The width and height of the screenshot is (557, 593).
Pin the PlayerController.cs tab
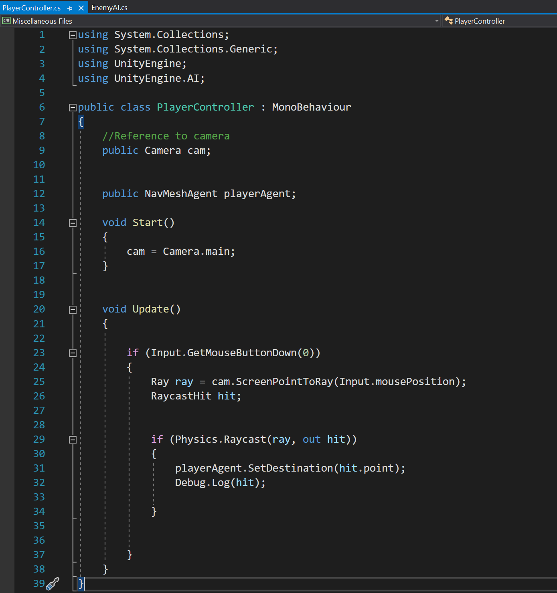(x=70, y=8)
